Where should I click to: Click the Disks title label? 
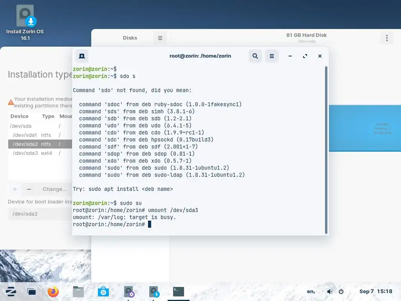130,38
